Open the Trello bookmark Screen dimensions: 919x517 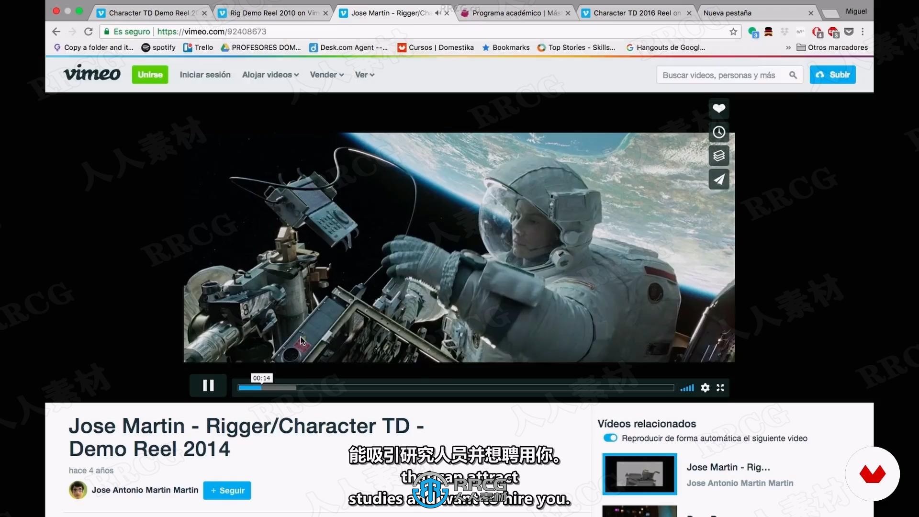coord(198,47)
